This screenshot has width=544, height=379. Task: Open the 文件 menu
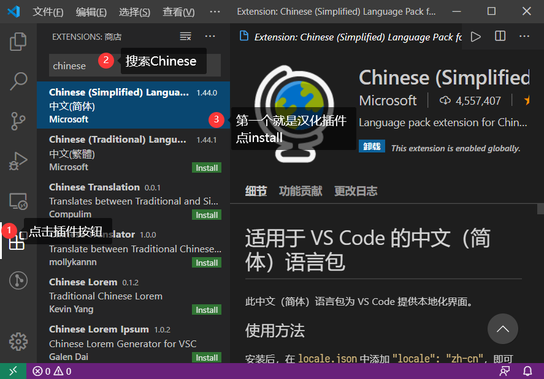coord(48,11)
